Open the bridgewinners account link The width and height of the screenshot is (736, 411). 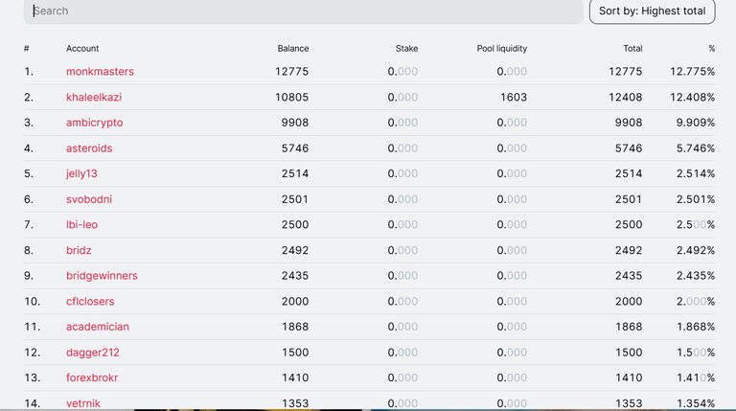(102, 276)
